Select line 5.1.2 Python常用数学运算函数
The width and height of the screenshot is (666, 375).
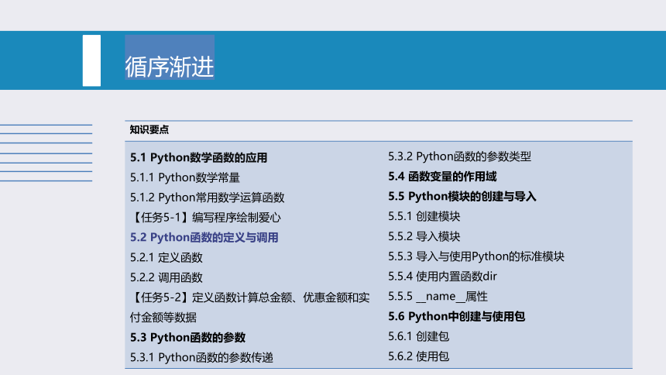[x=208, y=198]
